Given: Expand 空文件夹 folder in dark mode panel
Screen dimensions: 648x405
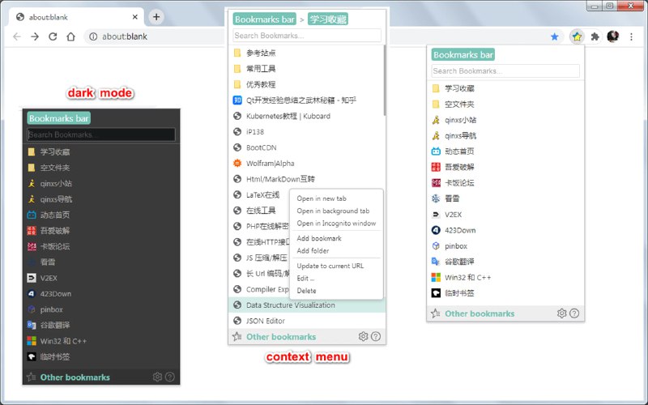Looking at the screenshot, I should click(54, 168).
